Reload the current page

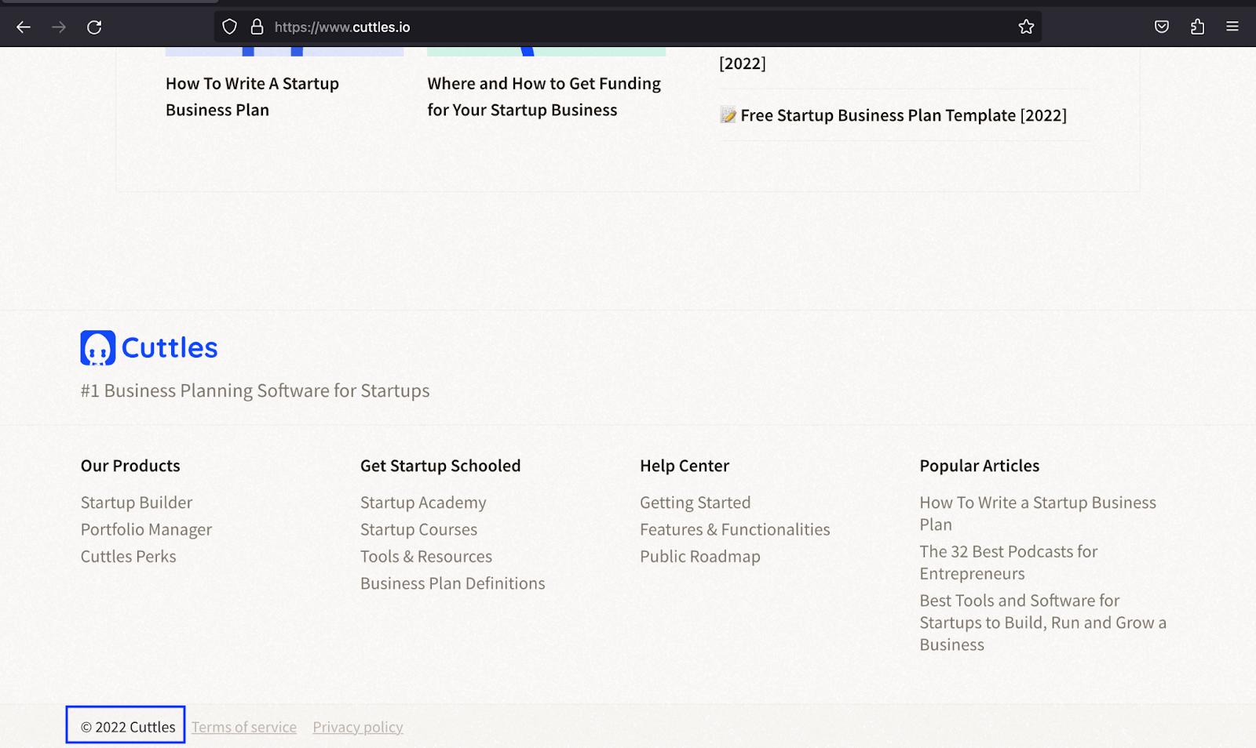tap(94, 26)
